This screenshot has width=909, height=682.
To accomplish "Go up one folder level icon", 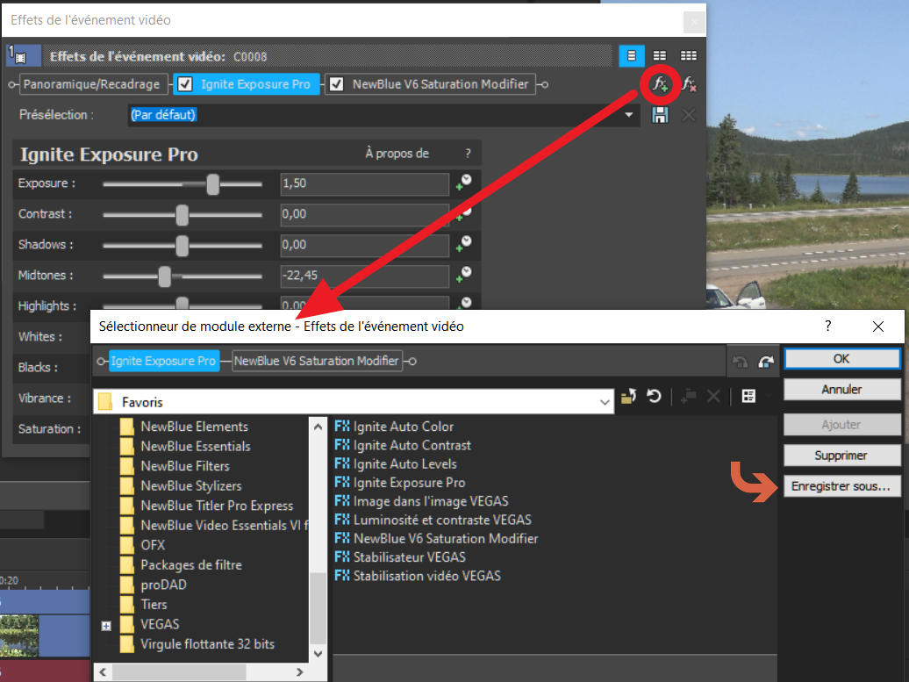I will pyautogui.click(x=628, y=397).
